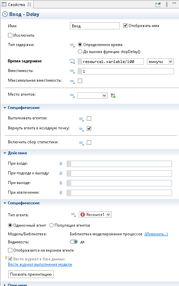Open the Resource1 agent type dropdown
179x286 pixels.
coord(95,215)
